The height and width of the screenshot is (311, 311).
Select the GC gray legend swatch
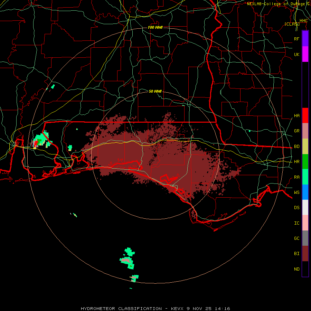(x=305, y=238)
